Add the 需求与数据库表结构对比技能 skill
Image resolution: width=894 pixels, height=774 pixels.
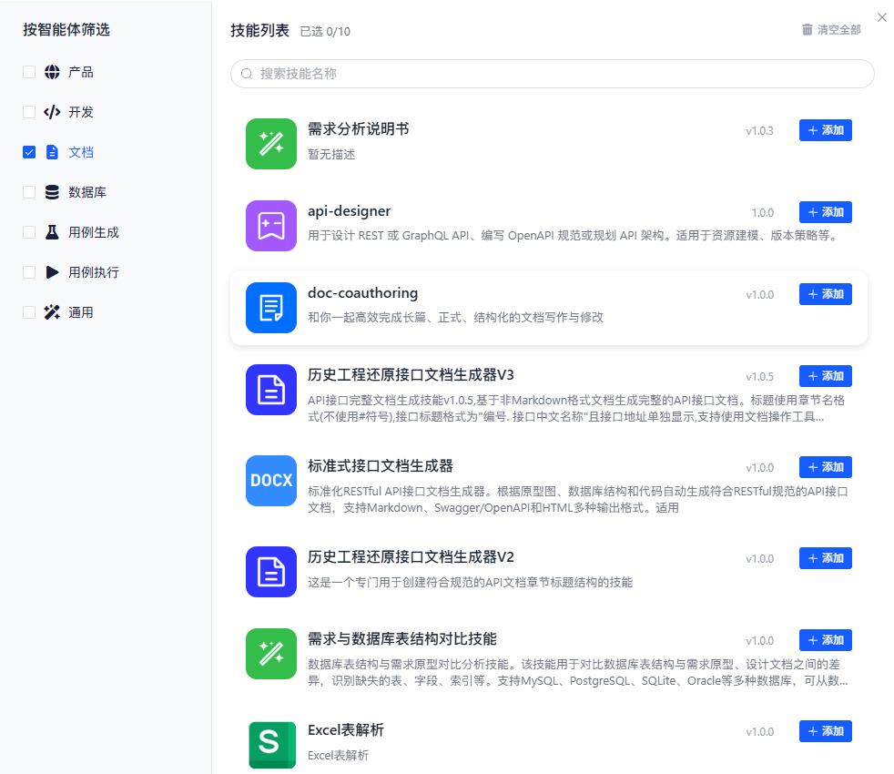(x=825, y=640)
